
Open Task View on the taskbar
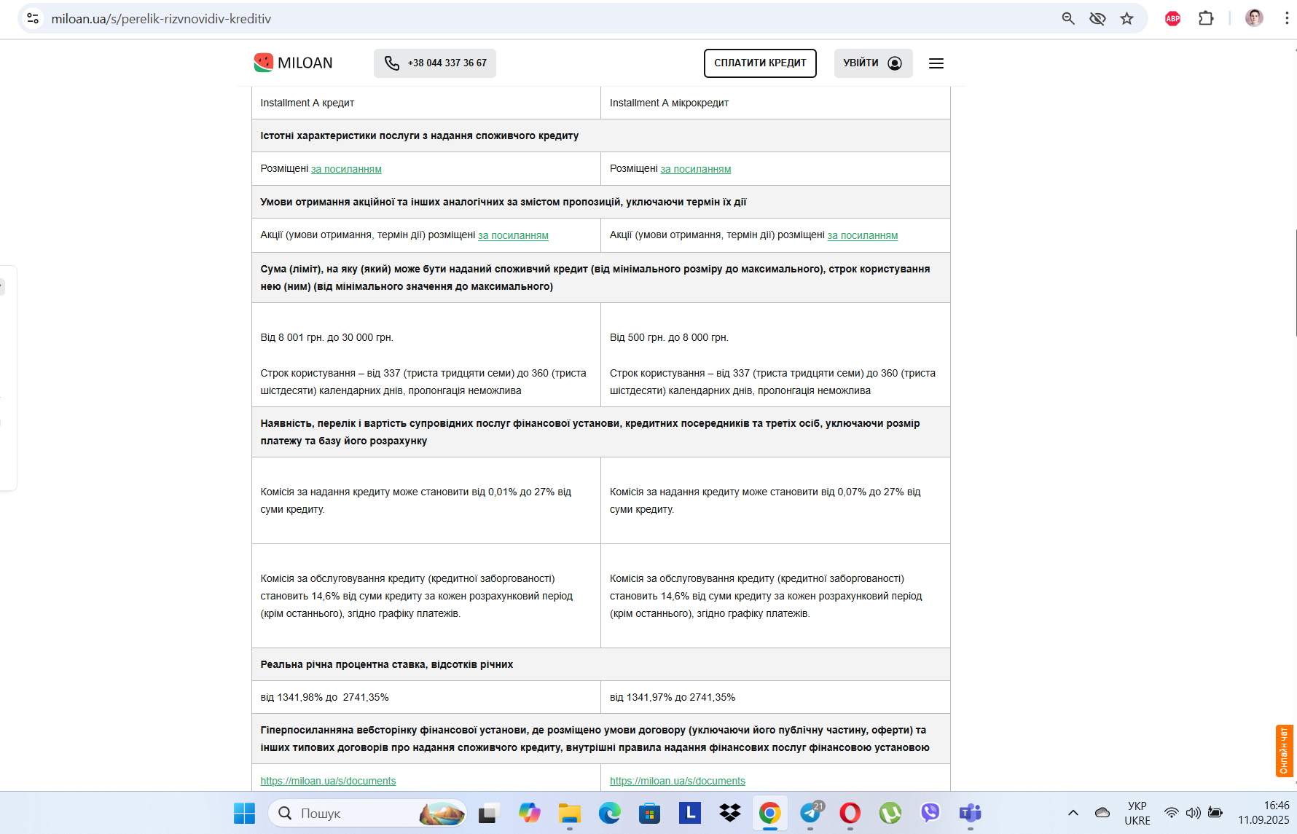[488, 813]
